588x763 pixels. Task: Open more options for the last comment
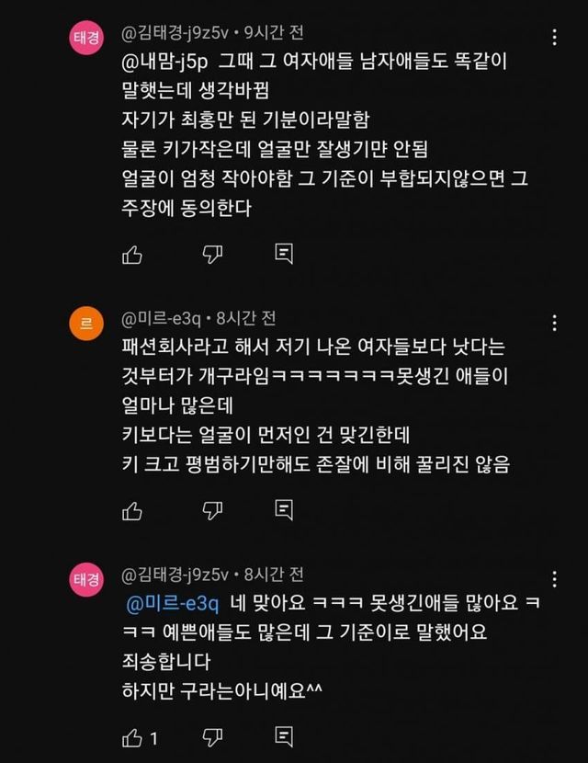(x=554, y=579)
